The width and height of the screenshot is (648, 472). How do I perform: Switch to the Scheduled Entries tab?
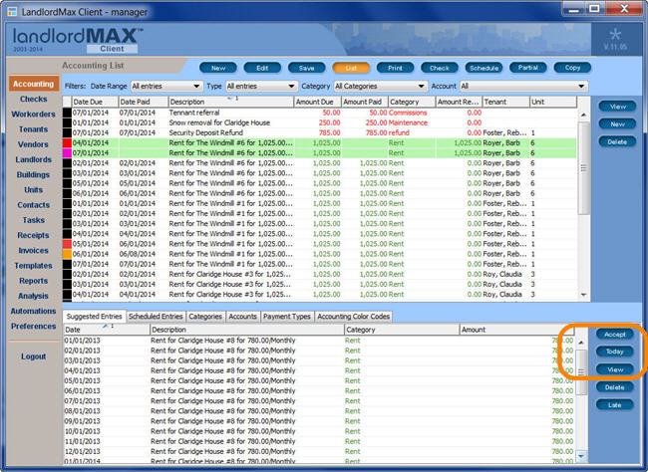click(x=156, y=317)
